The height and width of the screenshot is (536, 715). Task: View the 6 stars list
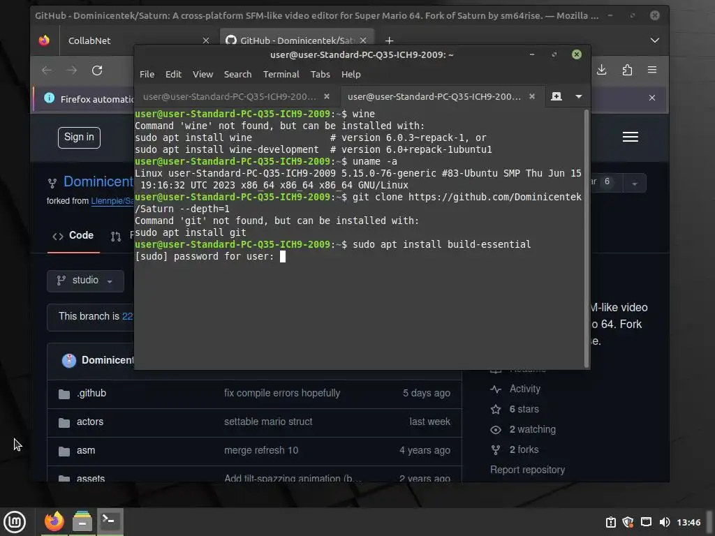pos(524,409)
